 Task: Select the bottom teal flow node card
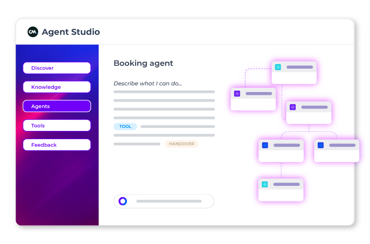tap(281, 190)
